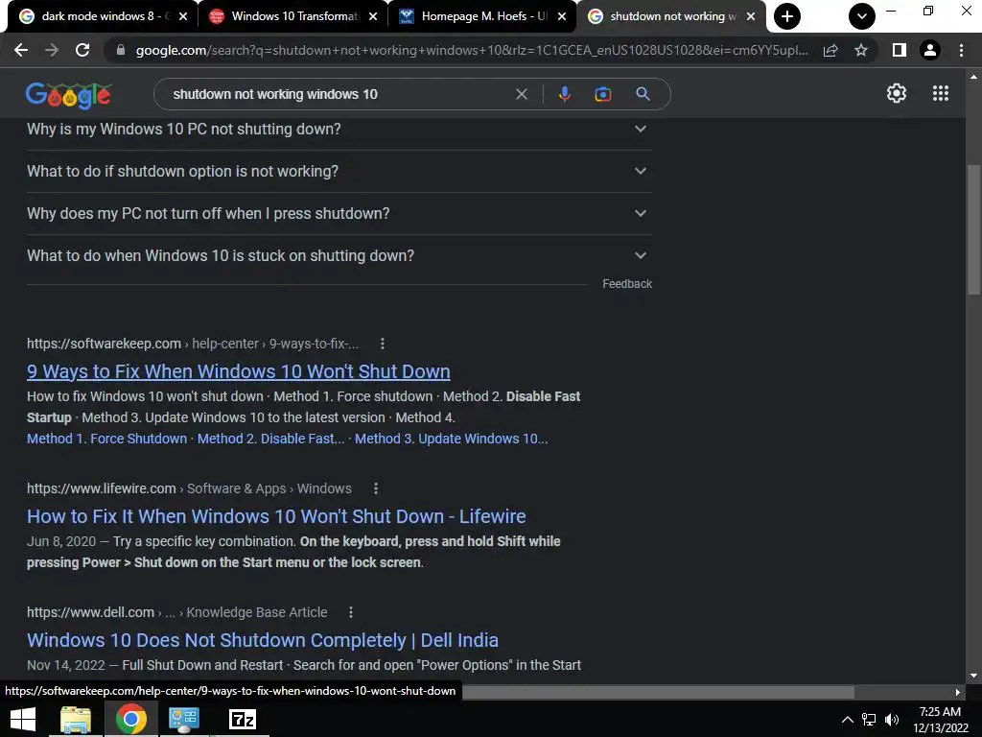The image size is (982, 737).
Task: Follow the 'Method 3. Update Windows 10...' sitelink
Action: tap(451, 439)
